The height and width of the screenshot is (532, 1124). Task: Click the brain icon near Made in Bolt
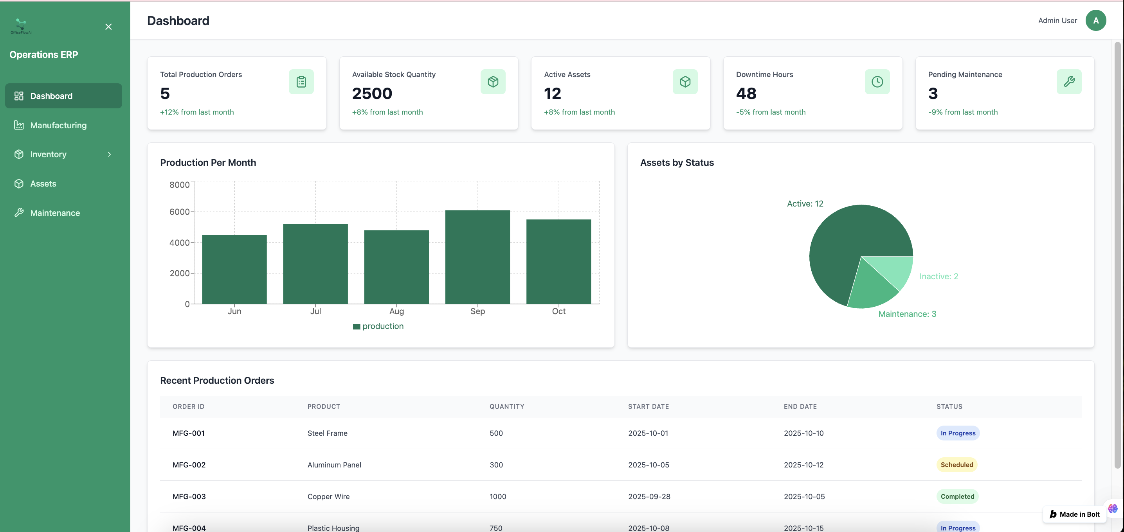[1112, 509]
